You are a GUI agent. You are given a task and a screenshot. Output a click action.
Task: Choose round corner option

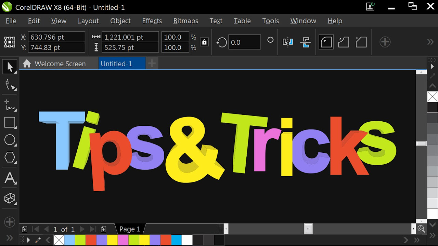coord(326,42)
